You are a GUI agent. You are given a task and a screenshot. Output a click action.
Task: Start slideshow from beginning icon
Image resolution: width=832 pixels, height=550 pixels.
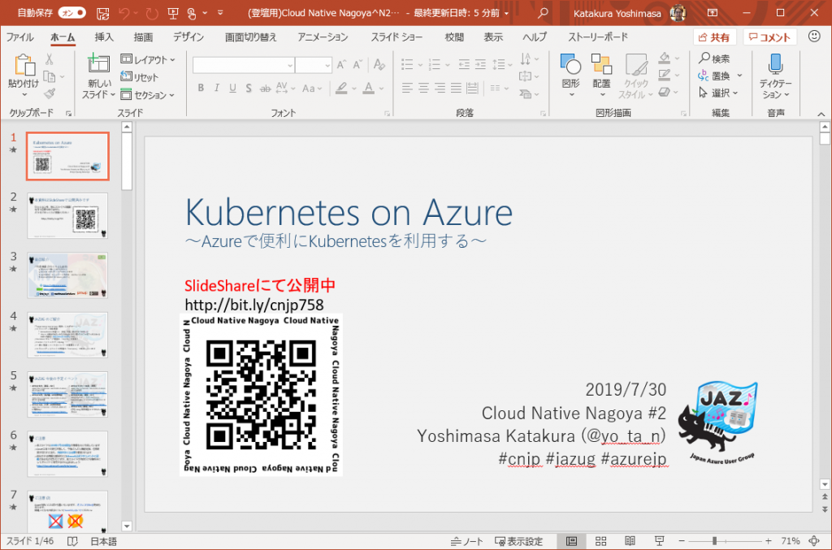[173, 13]
